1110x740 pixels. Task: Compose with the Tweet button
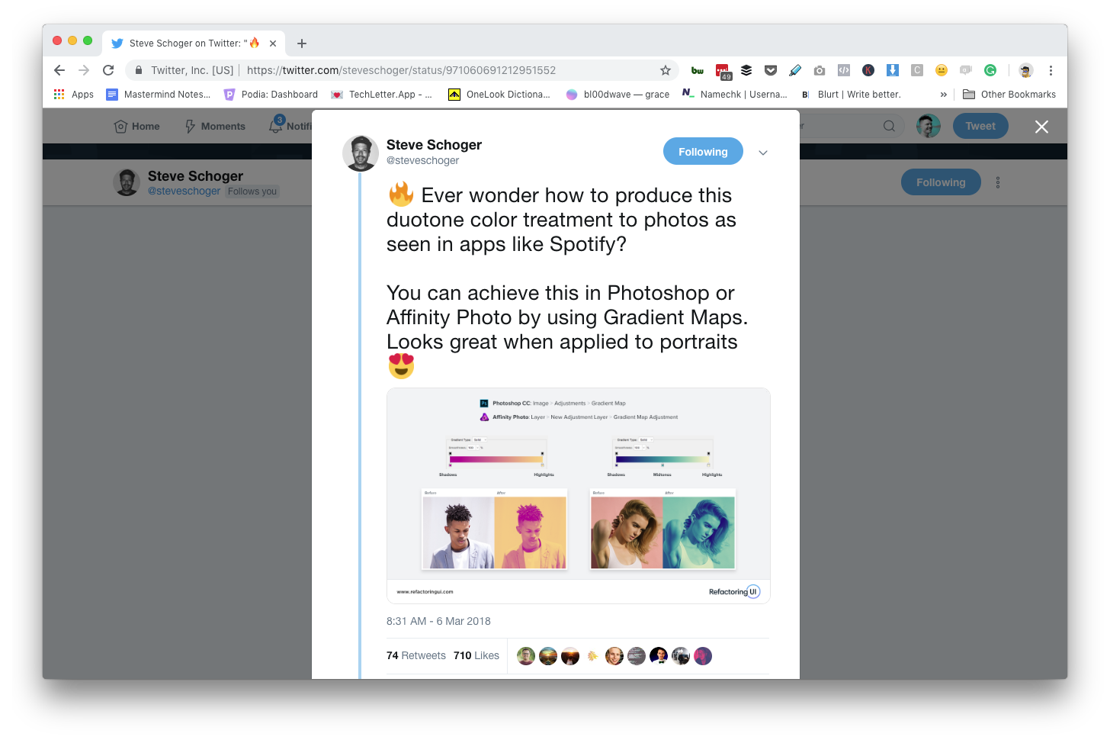980,126
